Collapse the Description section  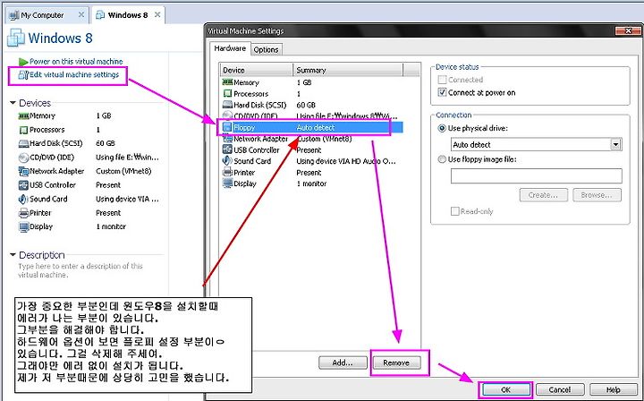click(x=13, y=255)
